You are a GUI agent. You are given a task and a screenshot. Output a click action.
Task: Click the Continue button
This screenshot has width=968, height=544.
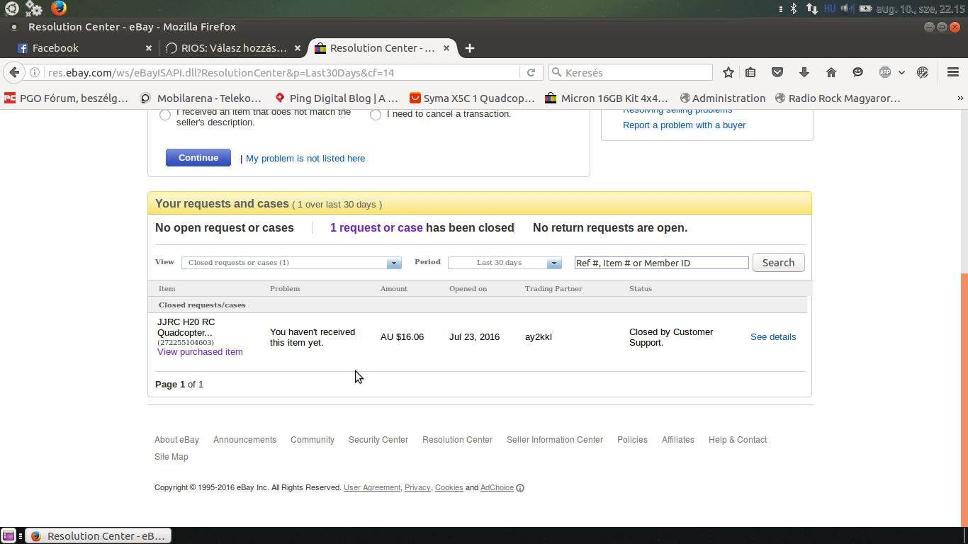coord(198,158)
